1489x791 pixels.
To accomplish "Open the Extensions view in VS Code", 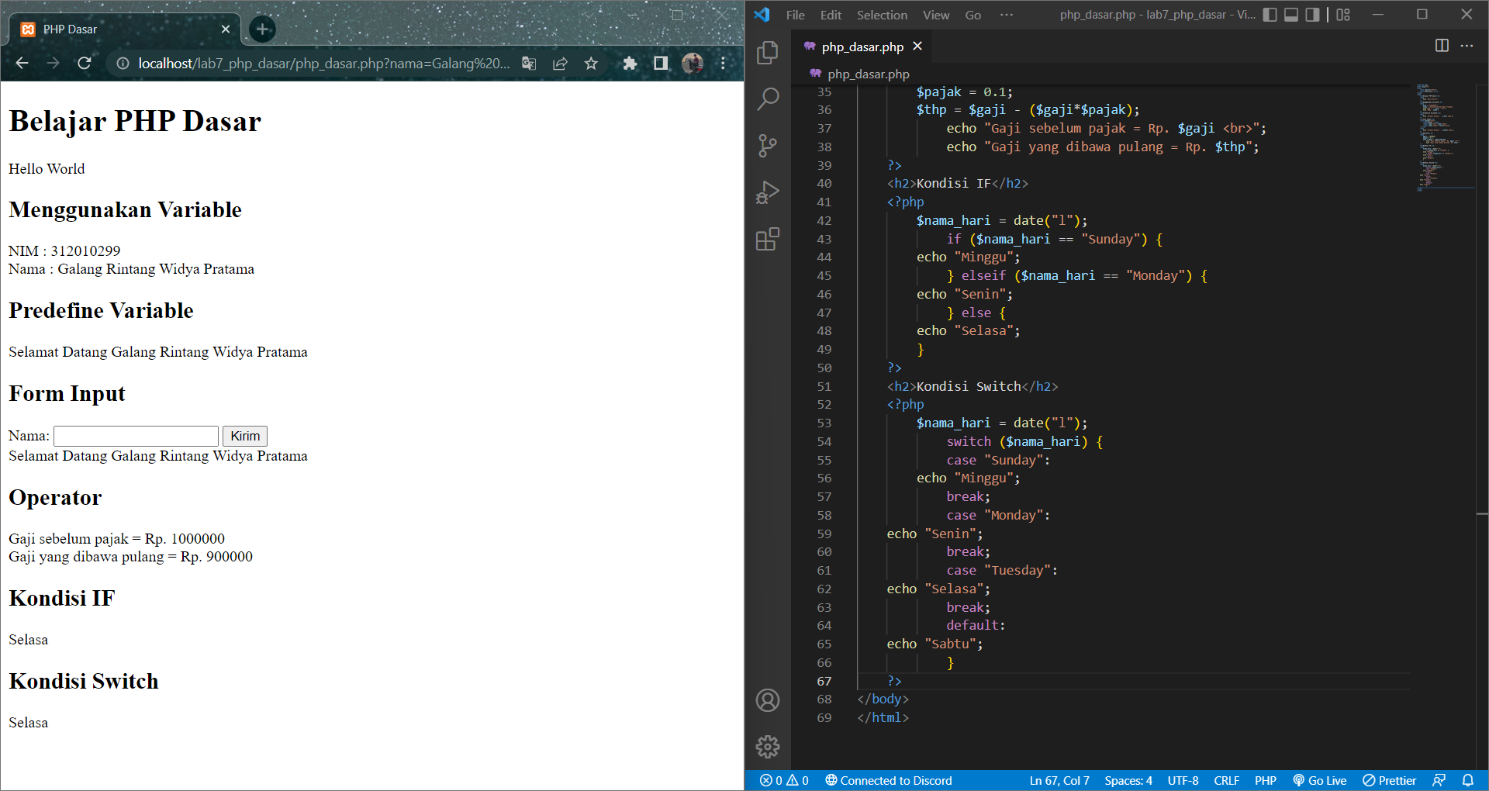I will [x=768, y=239].
